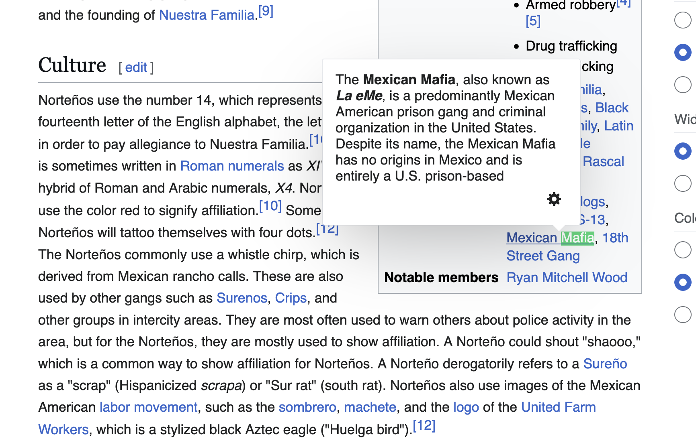The image size is (696, 443).
Task: Open the Black link in infobox
Action: pyautogui.click(x=612, y=108)
